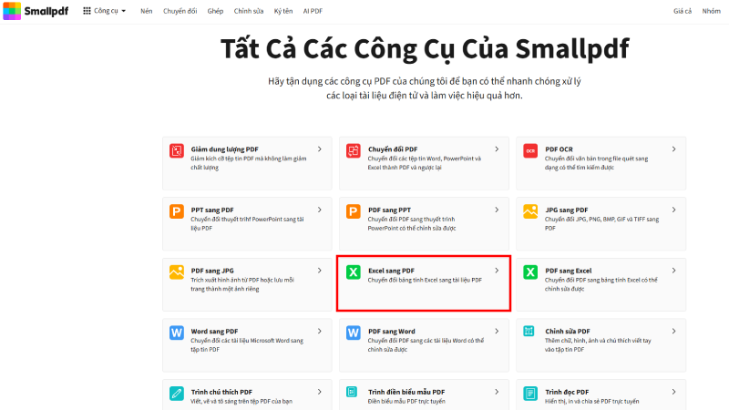Click the Giảm dung lượng PDF icon

click(177, 150)
